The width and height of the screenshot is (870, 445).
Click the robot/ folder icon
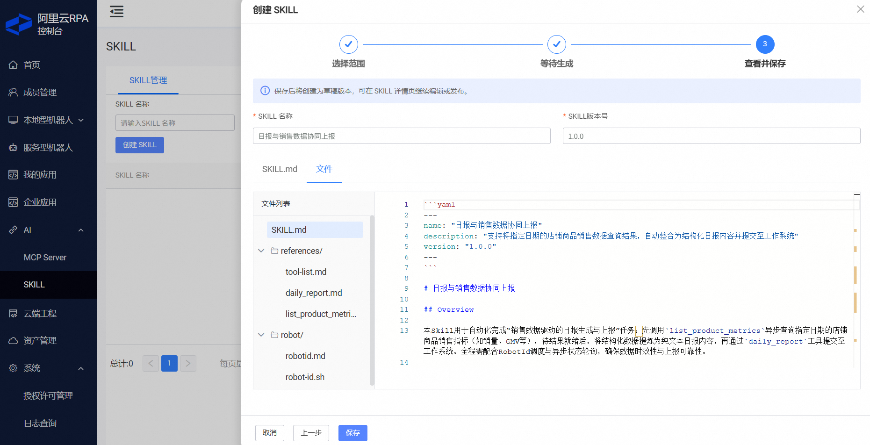[x=274, y=335]
